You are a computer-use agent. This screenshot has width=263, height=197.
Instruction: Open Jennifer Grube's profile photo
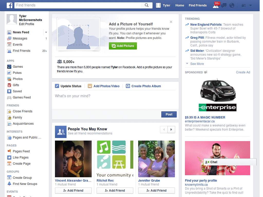coord(156,159)
